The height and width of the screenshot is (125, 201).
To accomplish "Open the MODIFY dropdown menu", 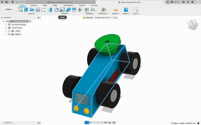I will pos(65,14).
